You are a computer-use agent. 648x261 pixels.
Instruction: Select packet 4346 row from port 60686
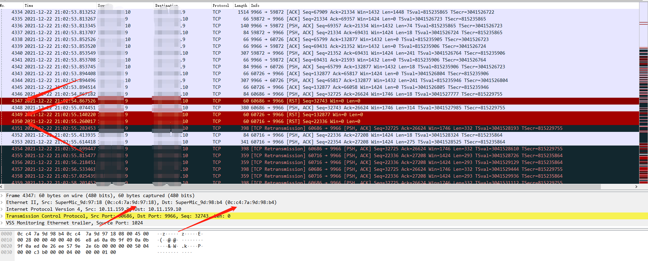pos(320,94)
